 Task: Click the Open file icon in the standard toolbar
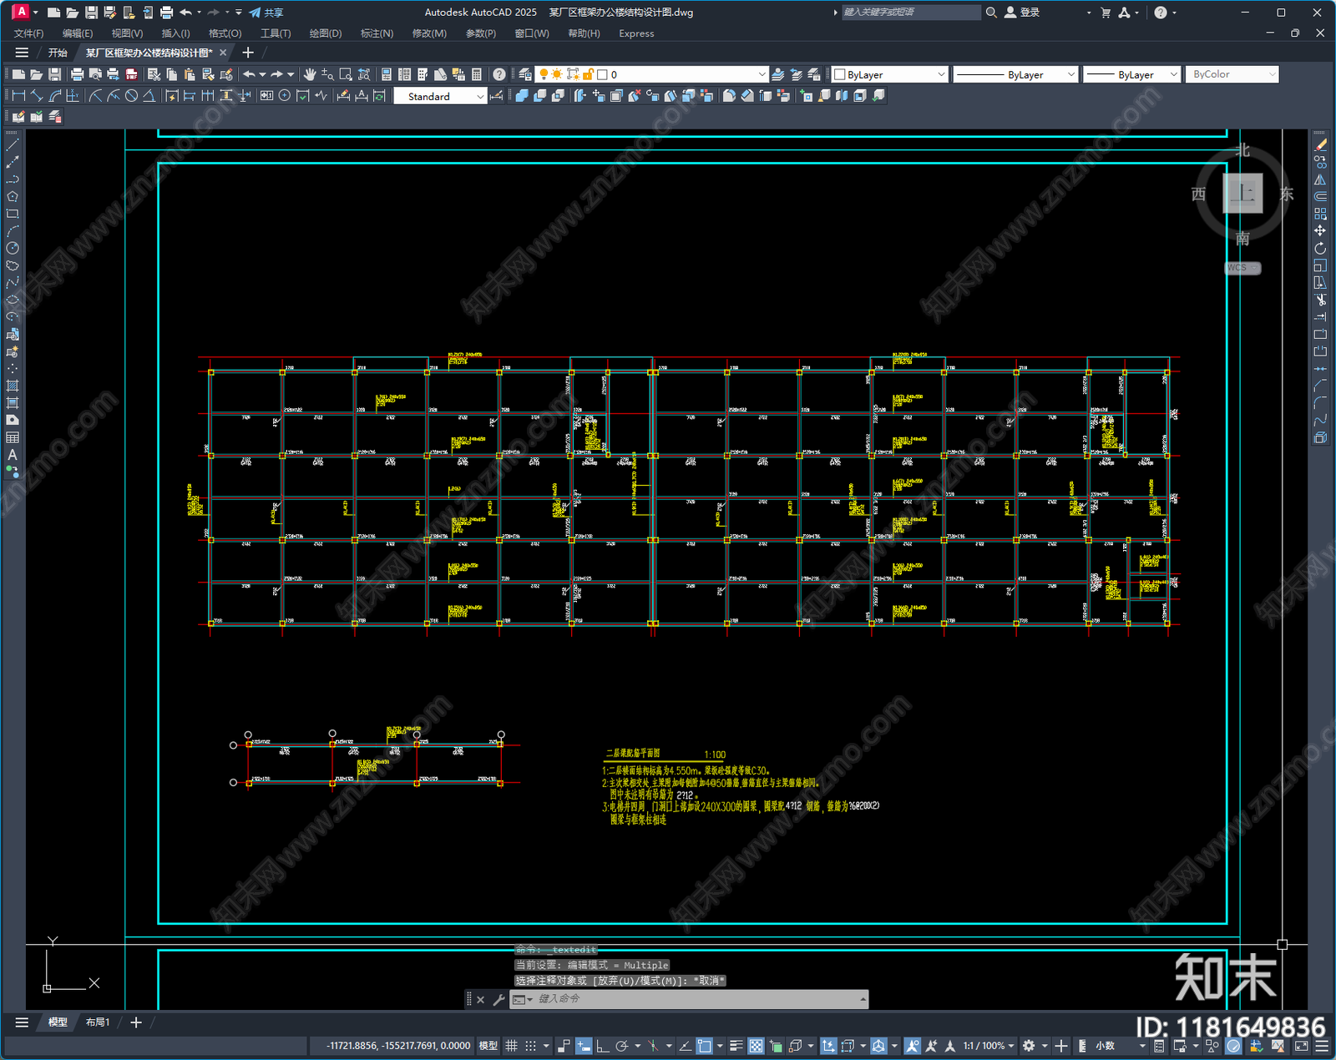click(x=36, y=74)
